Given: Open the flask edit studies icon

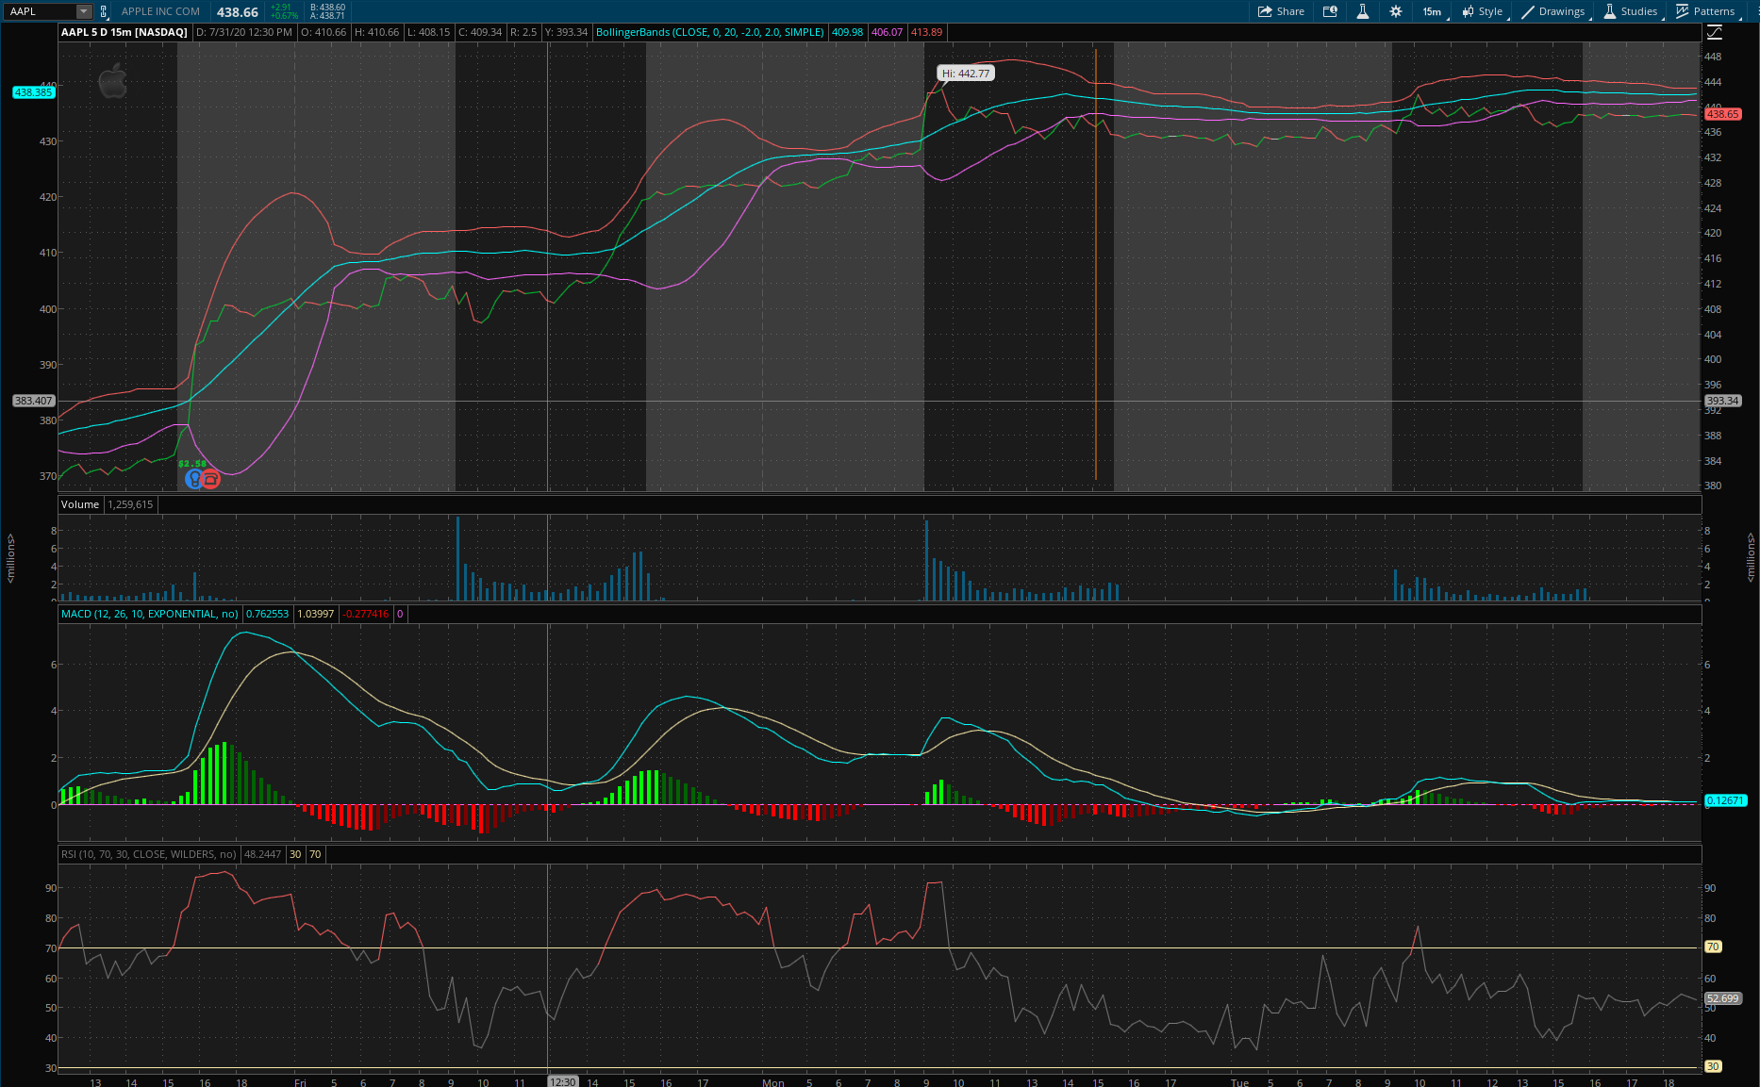Looking at the screenshot, I should point(1362,11).
